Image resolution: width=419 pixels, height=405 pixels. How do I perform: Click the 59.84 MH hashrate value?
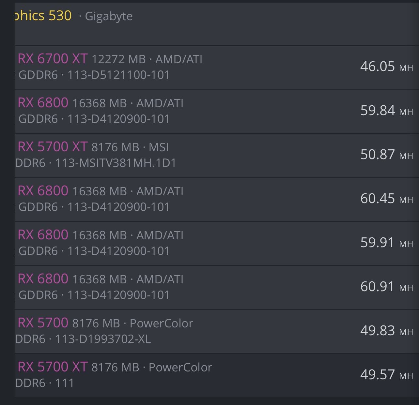(x=387, y=111)
